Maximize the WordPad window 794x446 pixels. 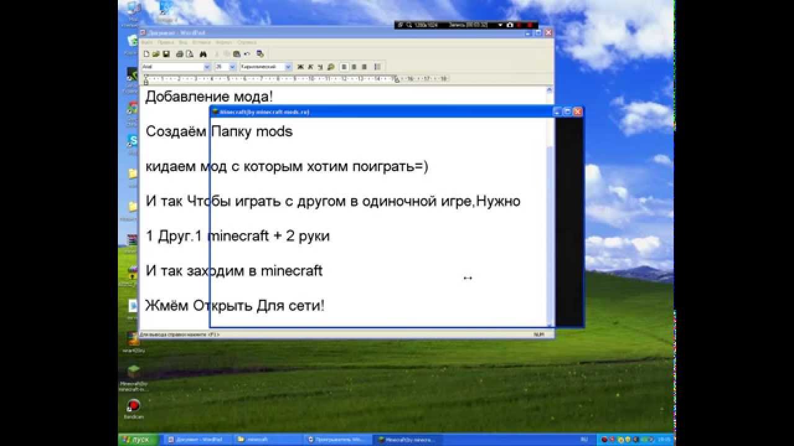[x=538, y=32]
